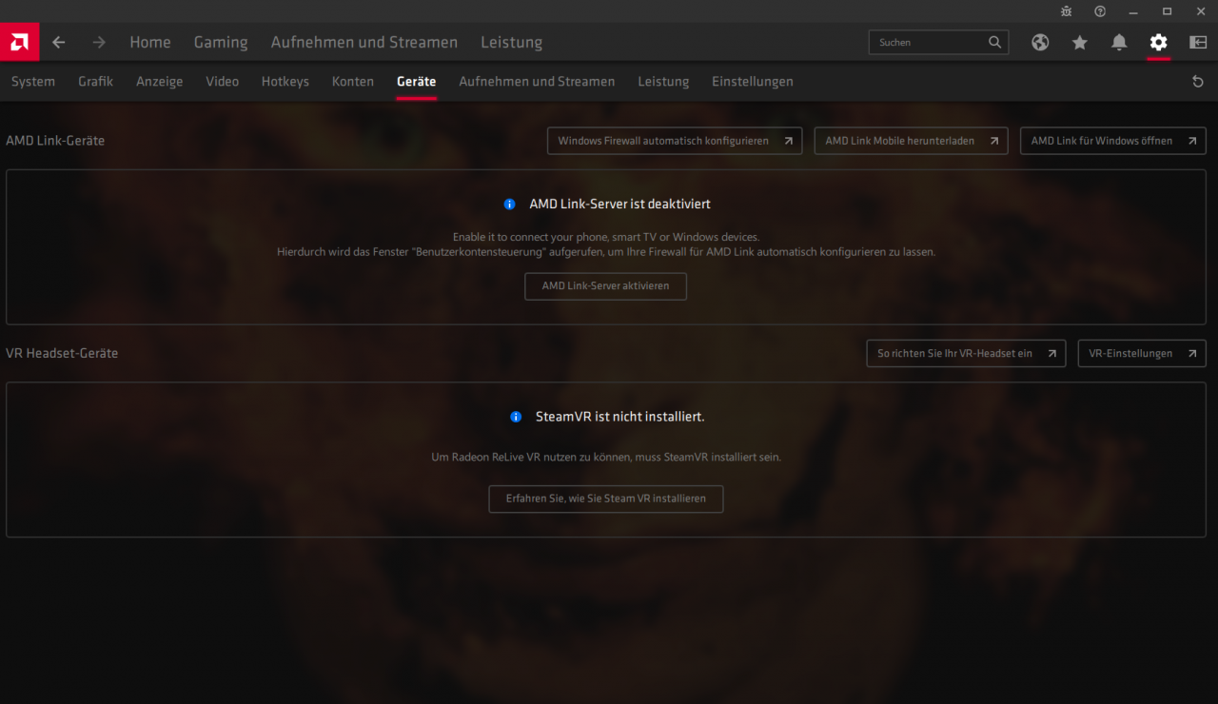Switch to the Einstellungen subtab
This screenshot has width=1218, height=704.
(753, 82)
